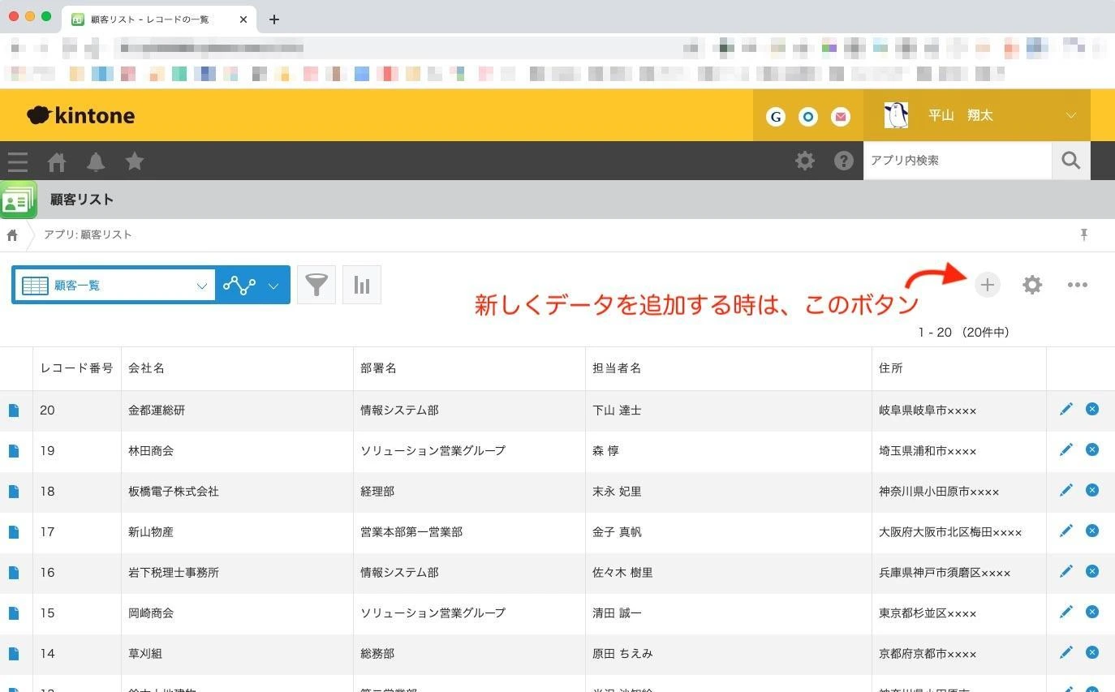Image resolution: width=1115 pixels, height=692 pixels.
Task: Delete record 14 with blue X icon
Action: 1092,652
